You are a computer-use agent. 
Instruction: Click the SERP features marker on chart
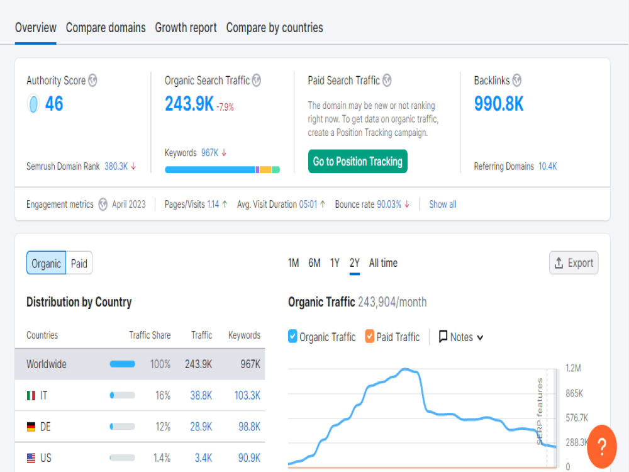540,410
